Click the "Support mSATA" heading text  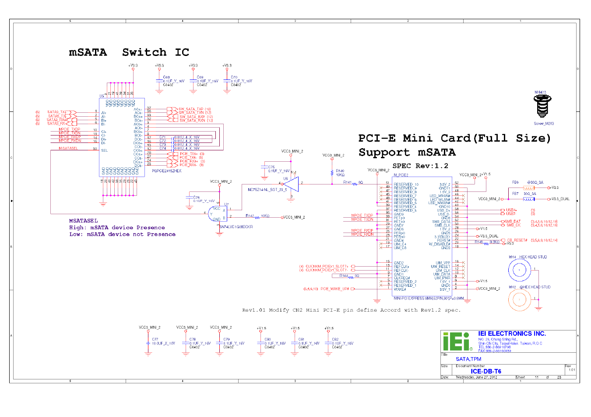407,153
